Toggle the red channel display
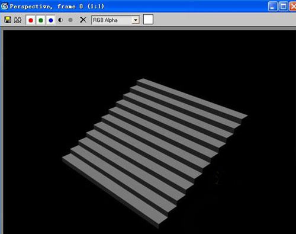 pyautogui.click(x=31, y=20)
